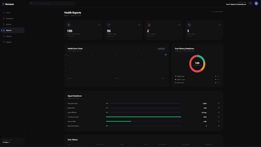Image resolution: width=261 pixels, height=147 pixels.
Task: Click the 100 current score in donut center
Action: [x=197, y=63]
